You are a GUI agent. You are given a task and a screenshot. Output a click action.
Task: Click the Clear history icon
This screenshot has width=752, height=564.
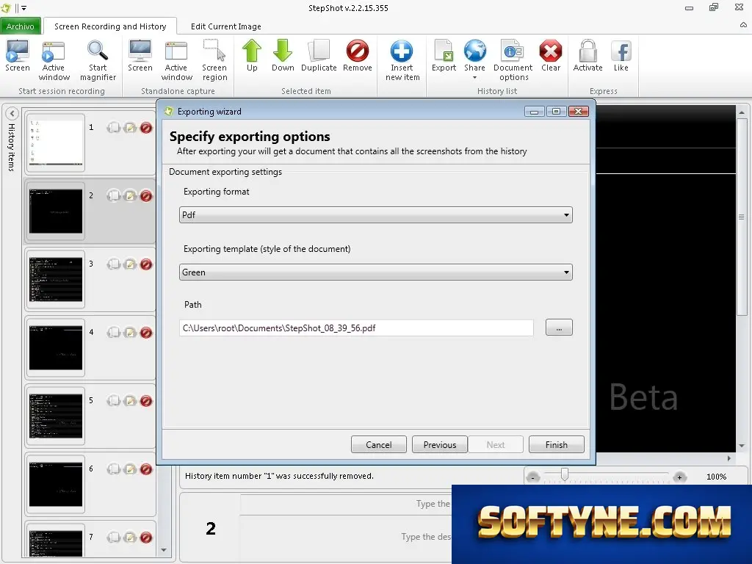click(551, 51)
